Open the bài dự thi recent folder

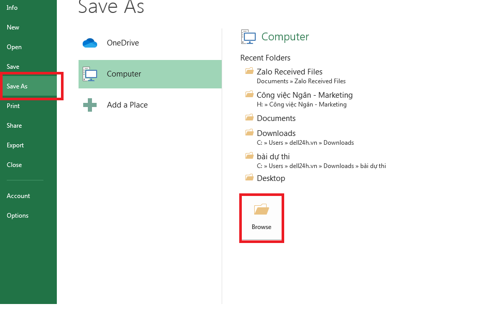click(273, 157)
